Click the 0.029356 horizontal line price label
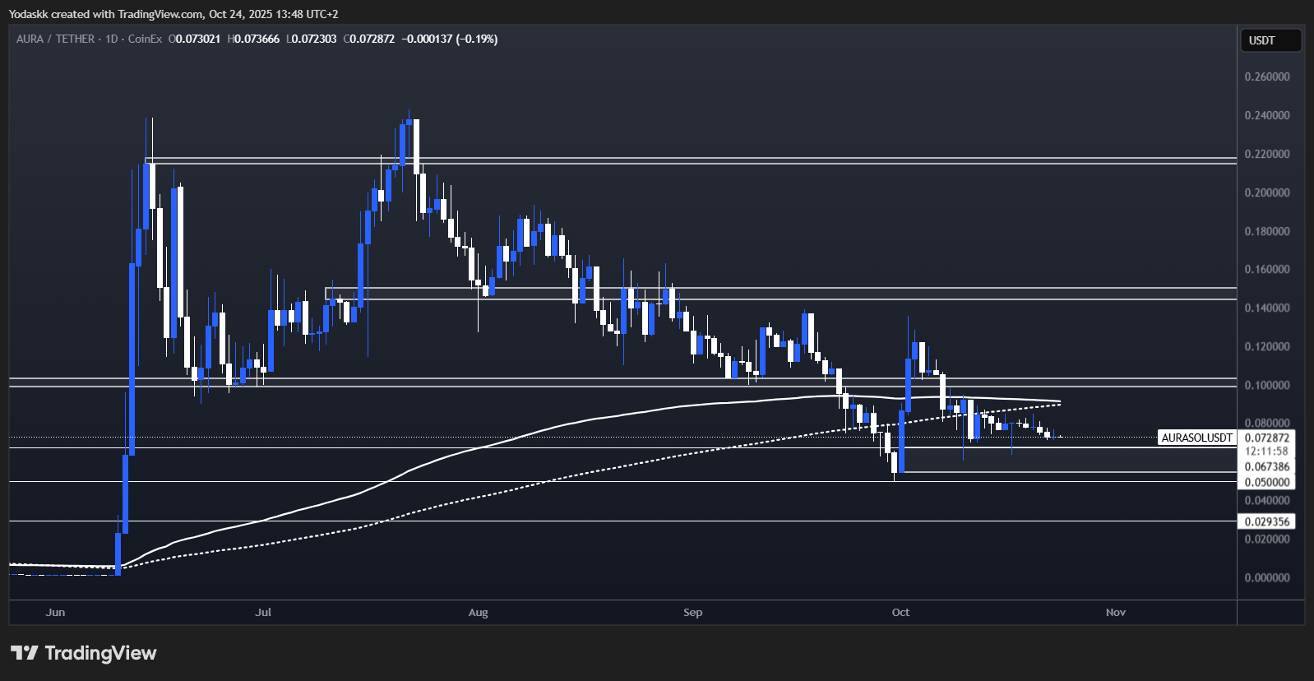Image resolution: width=1314 pixels, height=681 pixels. 1266,521
